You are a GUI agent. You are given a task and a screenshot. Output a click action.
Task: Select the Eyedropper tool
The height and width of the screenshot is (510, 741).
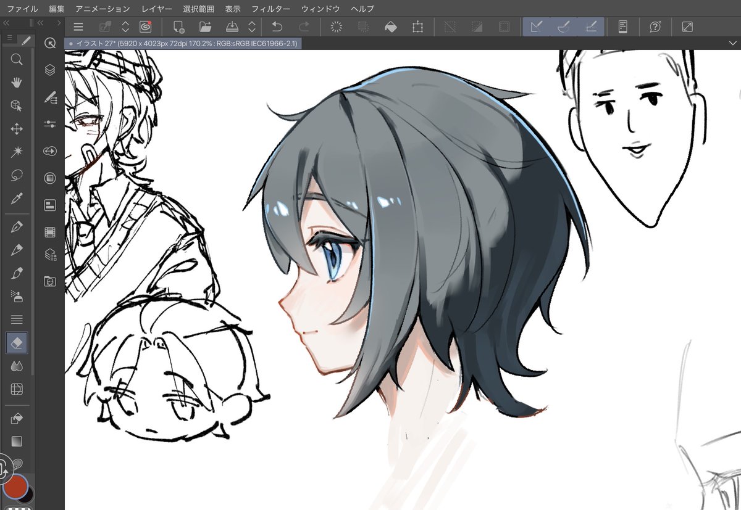17,199
